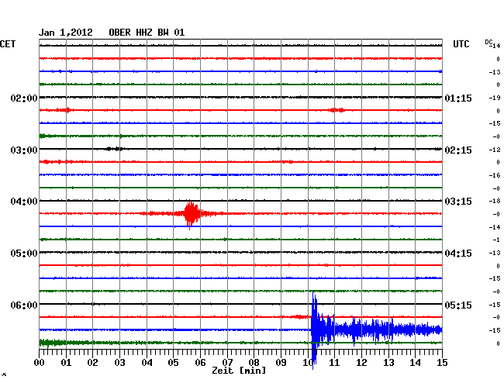Click the "04:15" UTC time label
Image resolution: width=504 pixels, height=383 pixels.
tap(458, 254)
